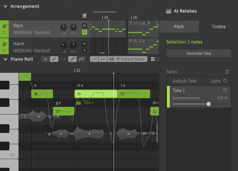Switch to the Timbre tab
238x171 pixels.
(x=218, y=27)
